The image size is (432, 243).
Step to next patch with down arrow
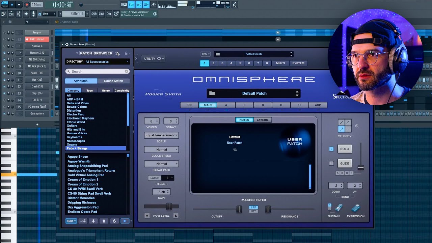tap(93, 221)
